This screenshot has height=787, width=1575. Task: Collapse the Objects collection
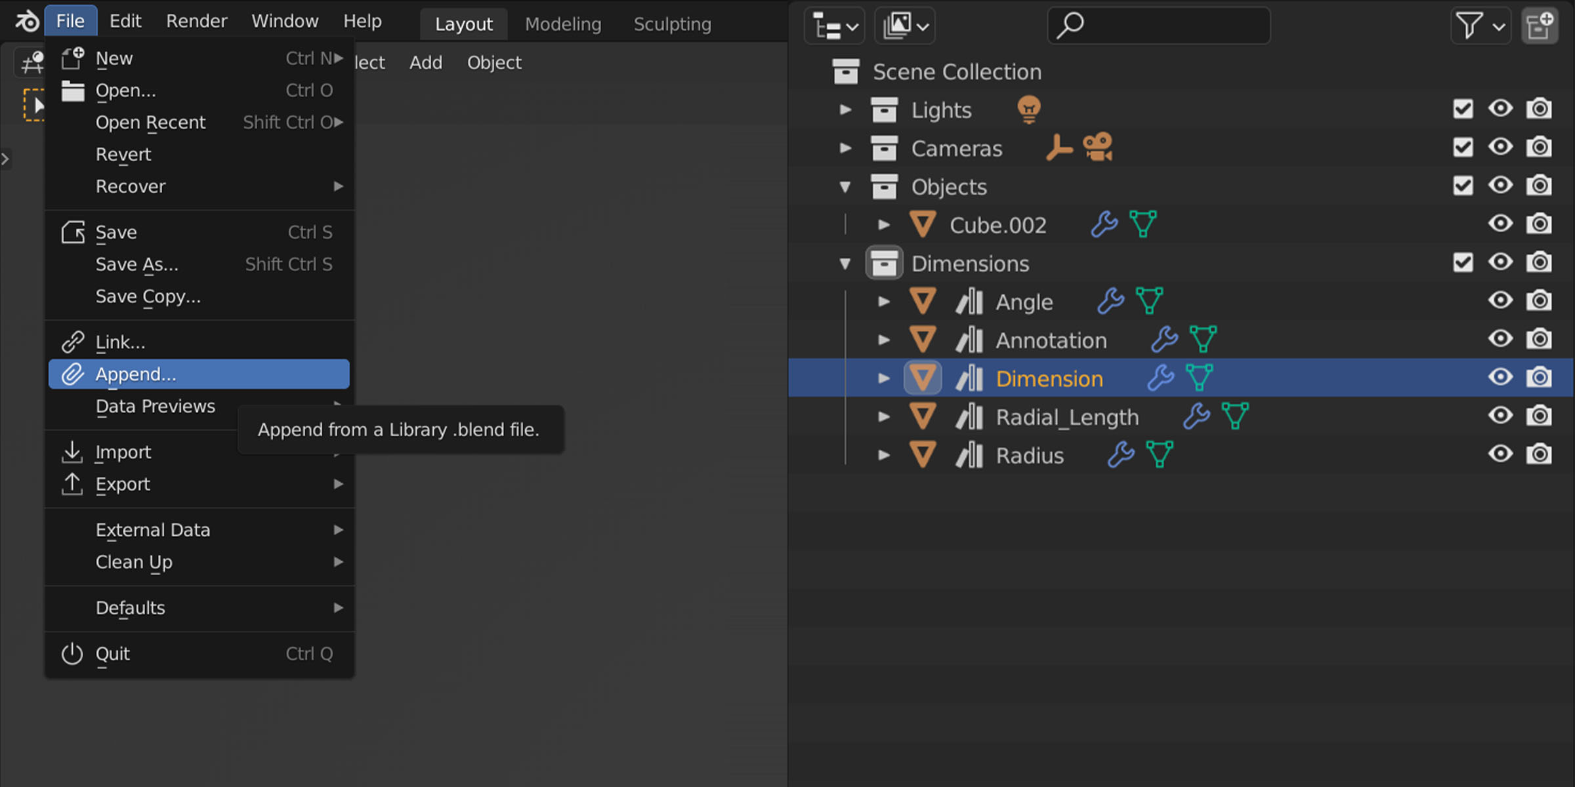[x=845, y=187]
